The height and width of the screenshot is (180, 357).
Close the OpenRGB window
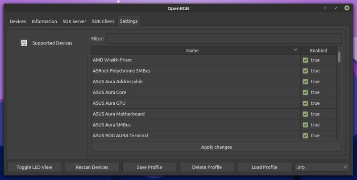(347, 8)
